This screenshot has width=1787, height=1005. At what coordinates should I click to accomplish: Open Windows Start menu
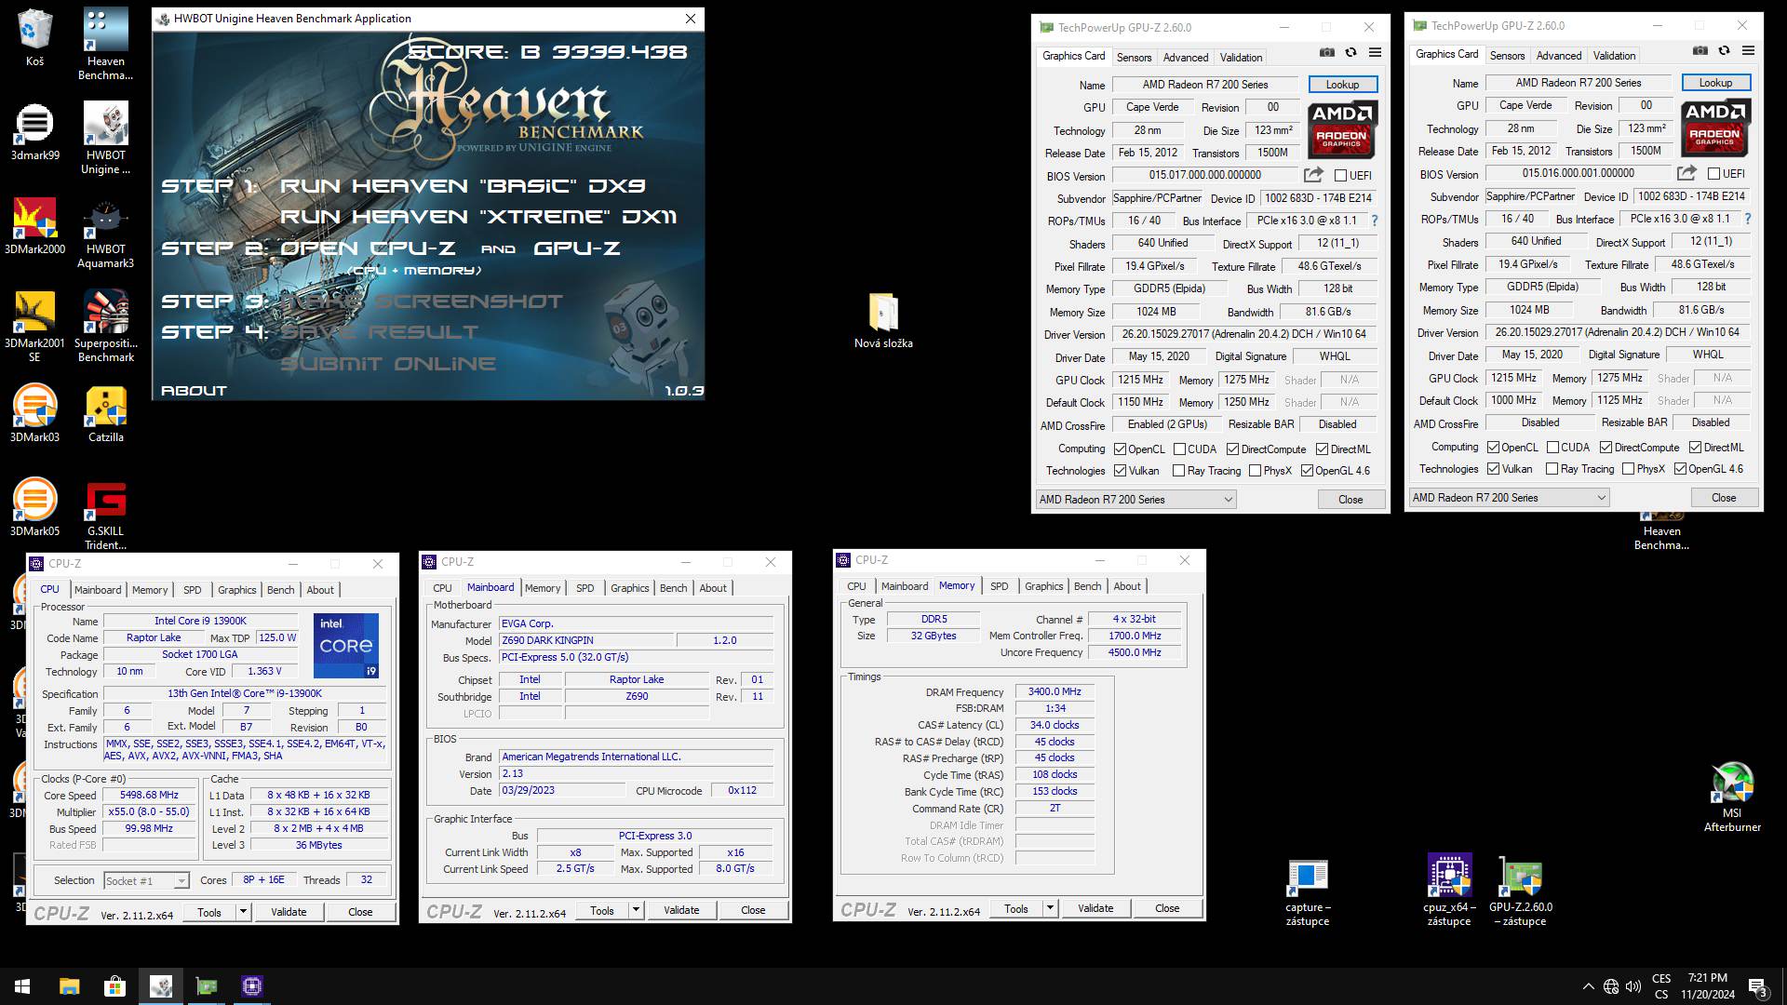click(x=22, y=986)
